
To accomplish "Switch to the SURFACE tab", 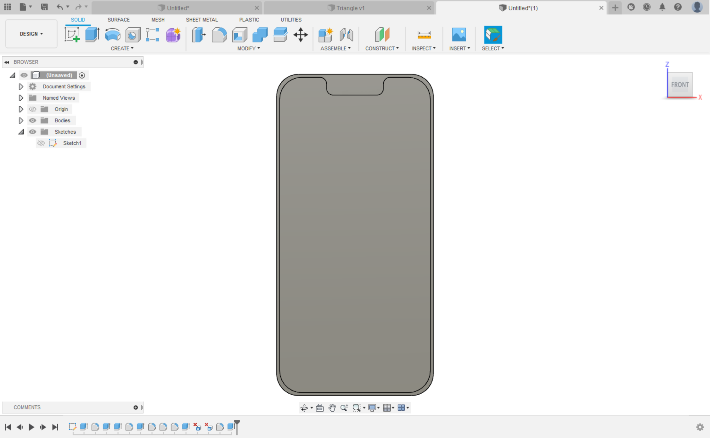I will point(118,19).
